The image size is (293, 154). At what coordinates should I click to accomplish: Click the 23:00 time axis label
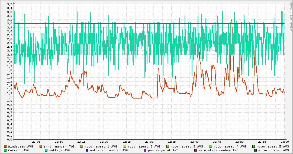coord(285,142)
